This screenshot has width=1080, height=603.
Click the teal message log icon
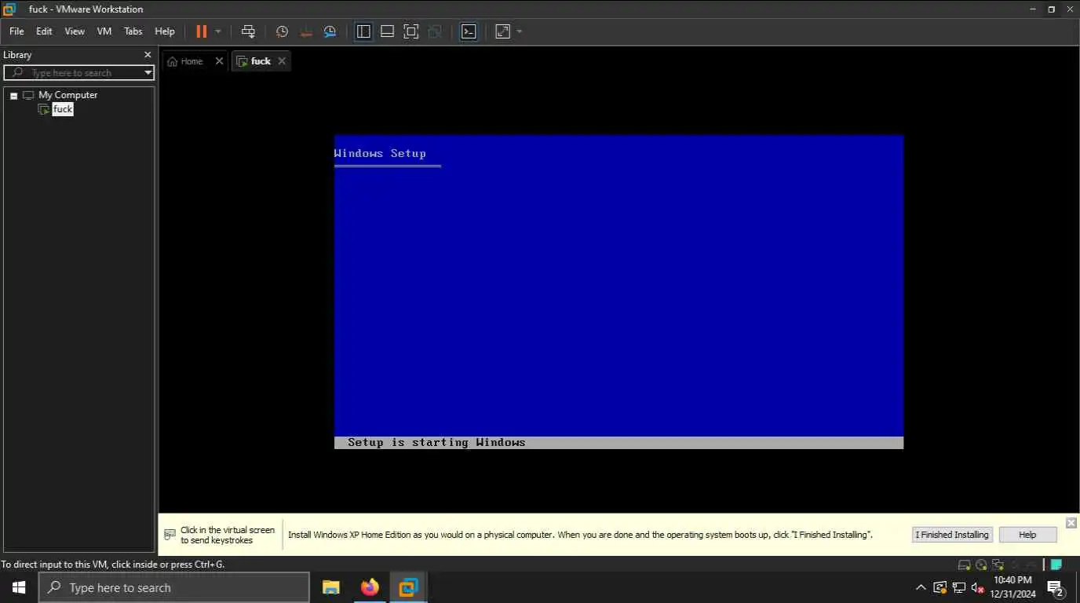(x=1057, y=565)
